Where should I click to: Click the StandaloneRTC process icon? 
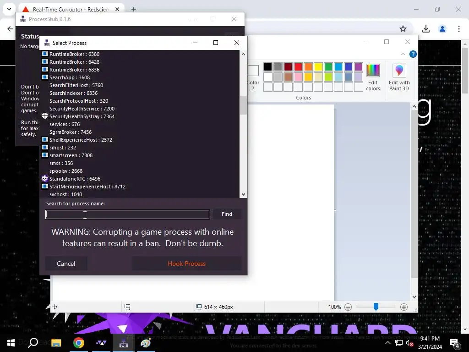pyautogui.click(x=45, y=178)
